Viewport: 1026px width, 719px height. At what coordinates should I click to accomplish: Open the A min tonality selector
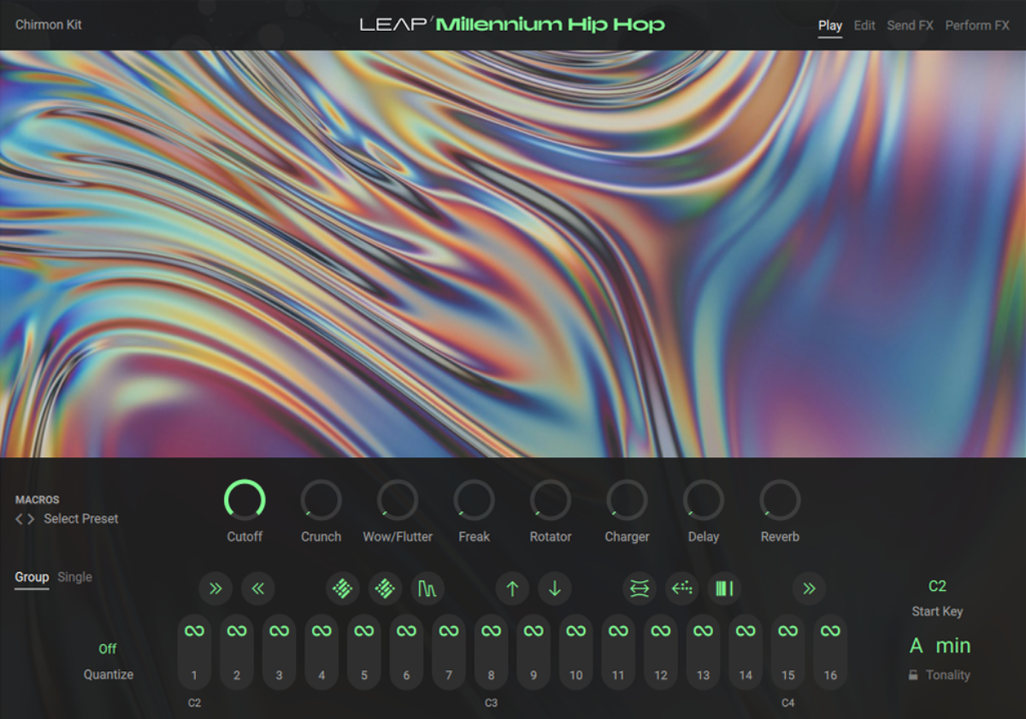(940, 645)
